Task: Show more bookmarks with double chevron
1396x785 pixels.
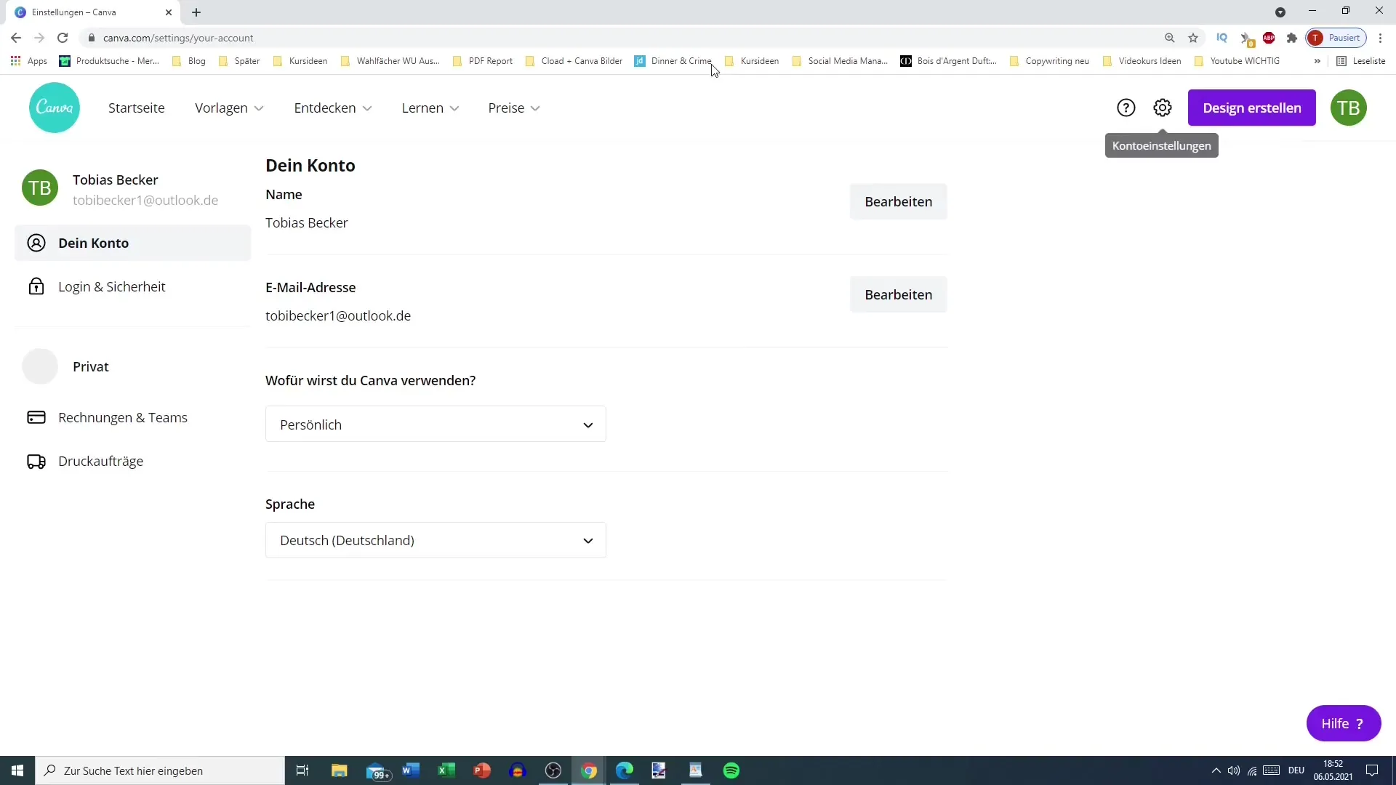Action: click(1317, 61)
